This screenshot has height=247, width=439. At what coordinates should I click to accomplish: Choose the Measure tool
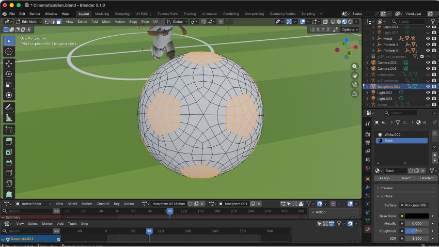9,118
